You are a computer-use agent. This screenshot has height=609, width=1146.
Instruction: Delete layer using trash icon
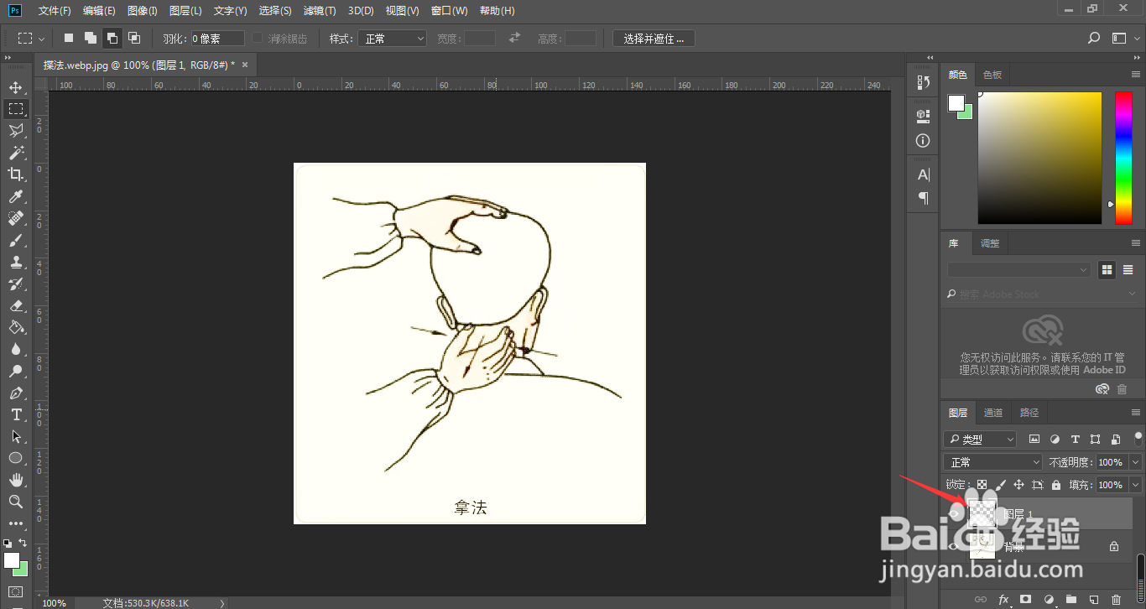point(1115,600)
